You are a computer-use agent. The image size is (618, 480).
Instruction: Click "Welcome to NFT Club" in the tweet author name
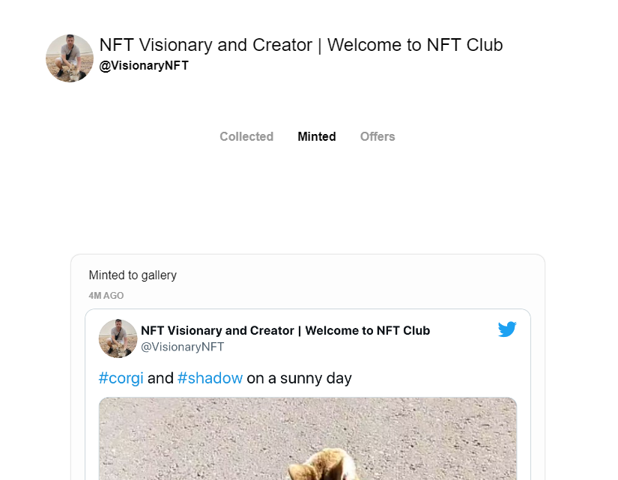coord(368,330)
